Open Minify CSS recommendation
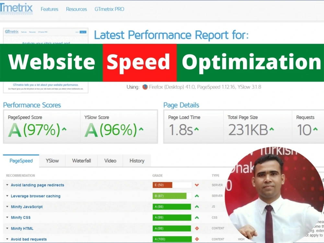 [x=21, y=218]
